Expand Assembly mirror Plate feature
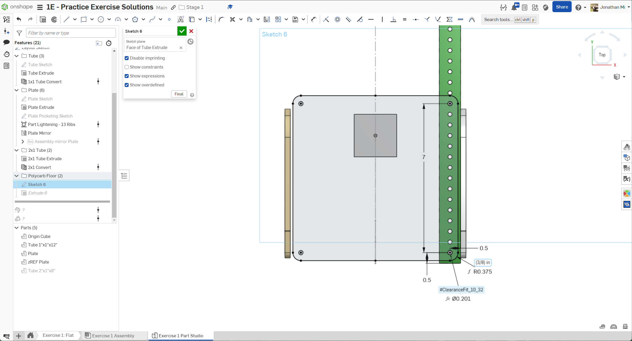This screenshot has height=341, width=632. tap(23, 142)
